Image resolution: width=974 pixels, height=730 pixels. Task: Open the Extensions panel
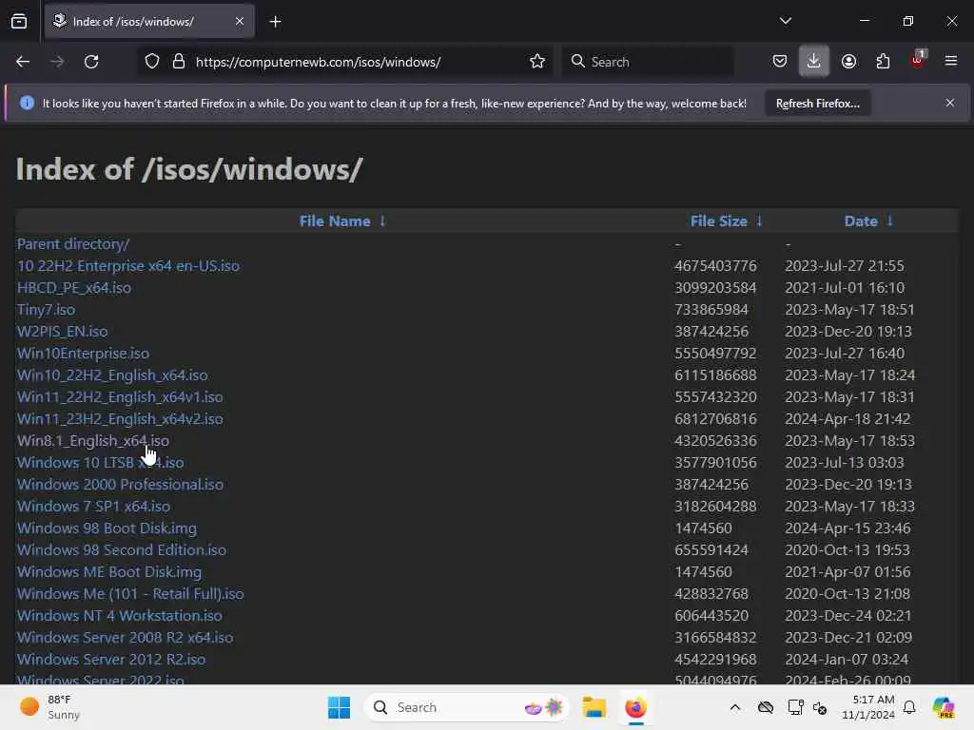[883, 61]
